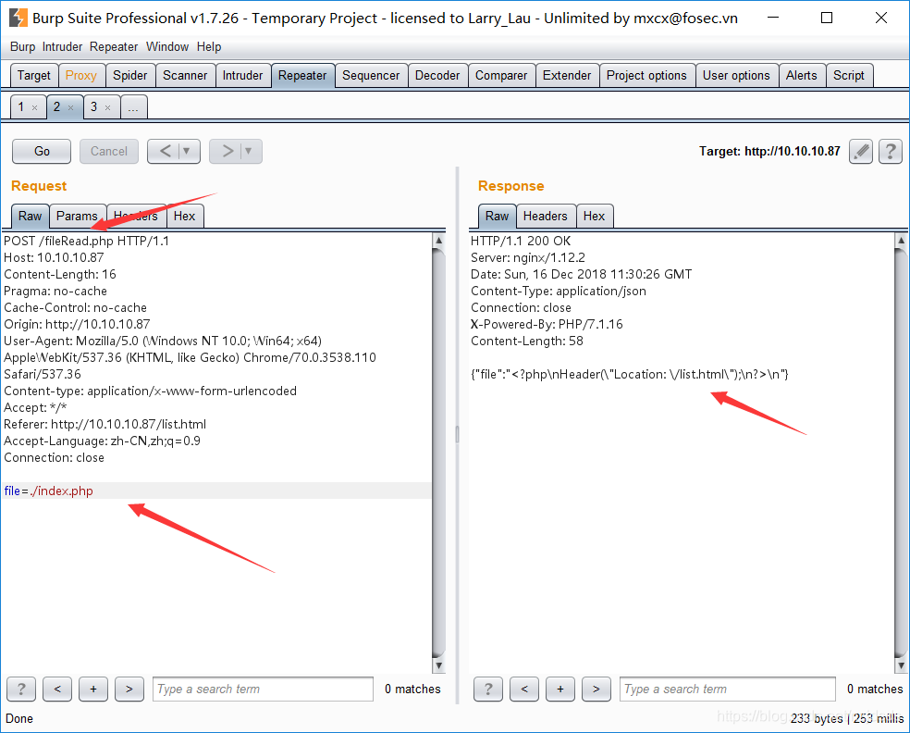
Task: Select the request Hex tab
Action: coord(185,216)
